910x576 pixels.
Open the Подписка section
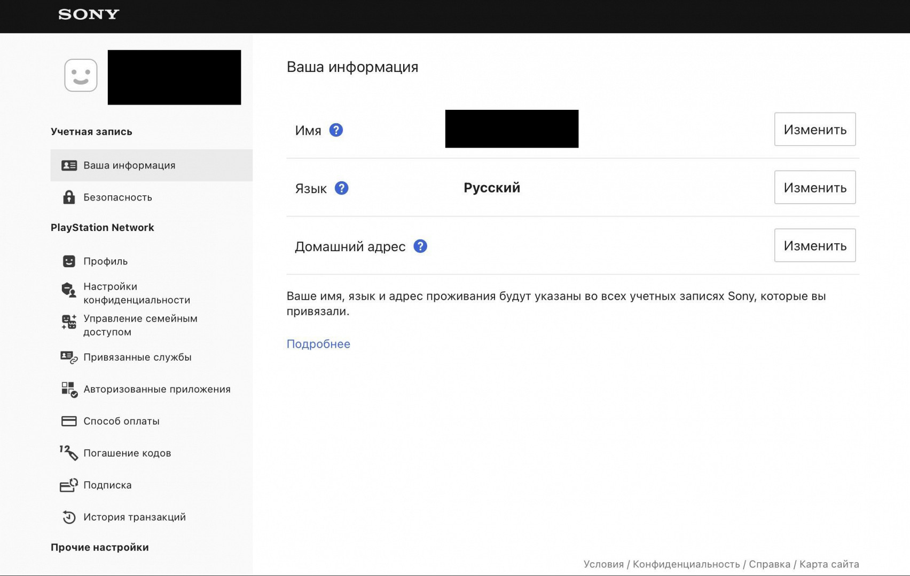[x=107, y=485]
